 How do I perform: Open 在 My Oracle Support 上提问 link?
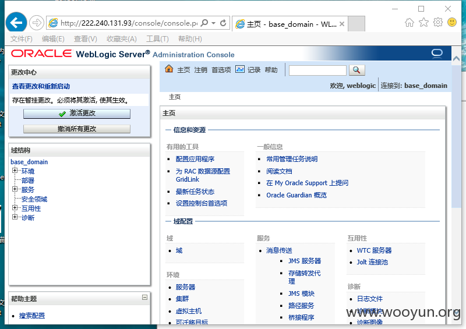(308, 183)
